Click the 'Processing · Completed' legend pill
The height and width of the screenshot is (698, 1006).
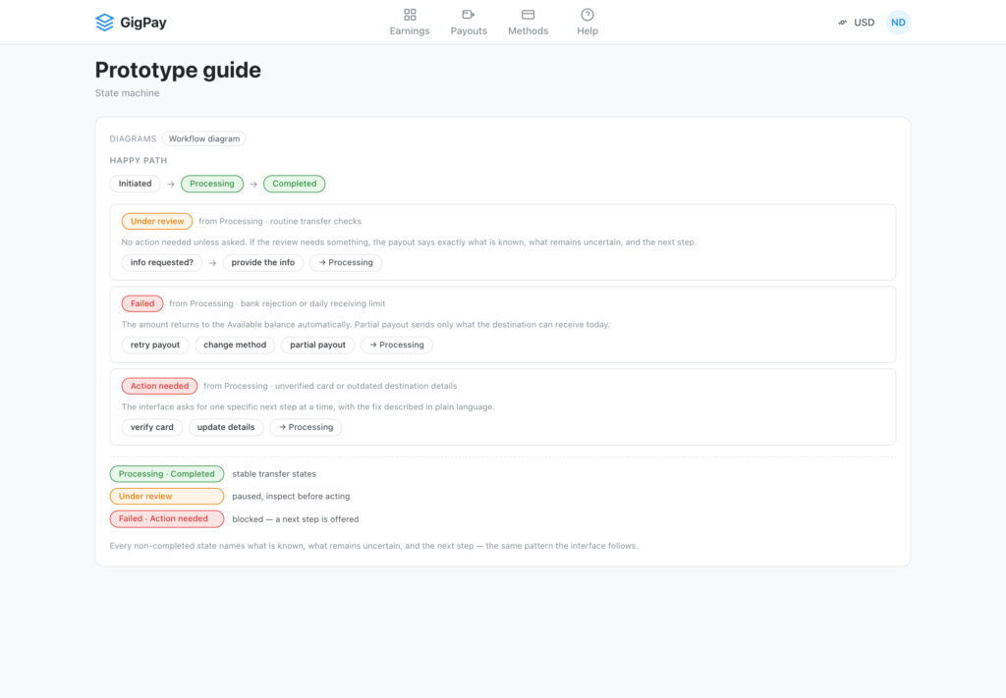coord(166,473)
